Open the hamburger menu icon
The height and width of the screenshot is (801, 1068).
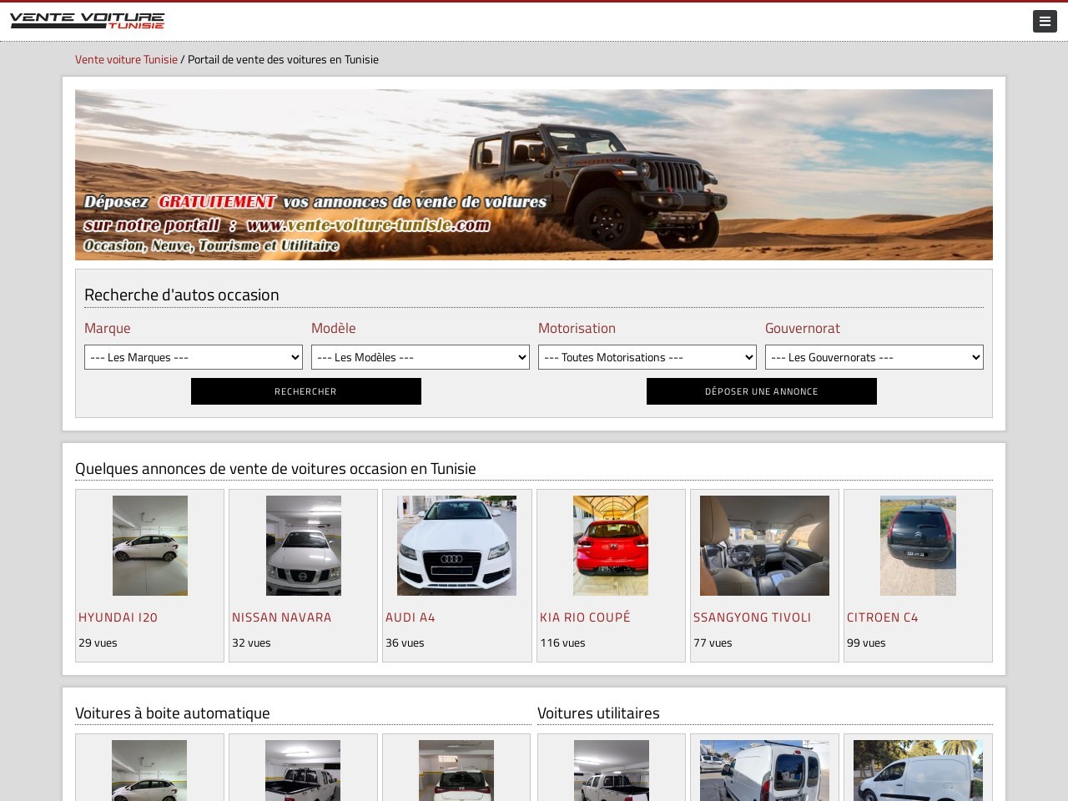click(1045, 21)
